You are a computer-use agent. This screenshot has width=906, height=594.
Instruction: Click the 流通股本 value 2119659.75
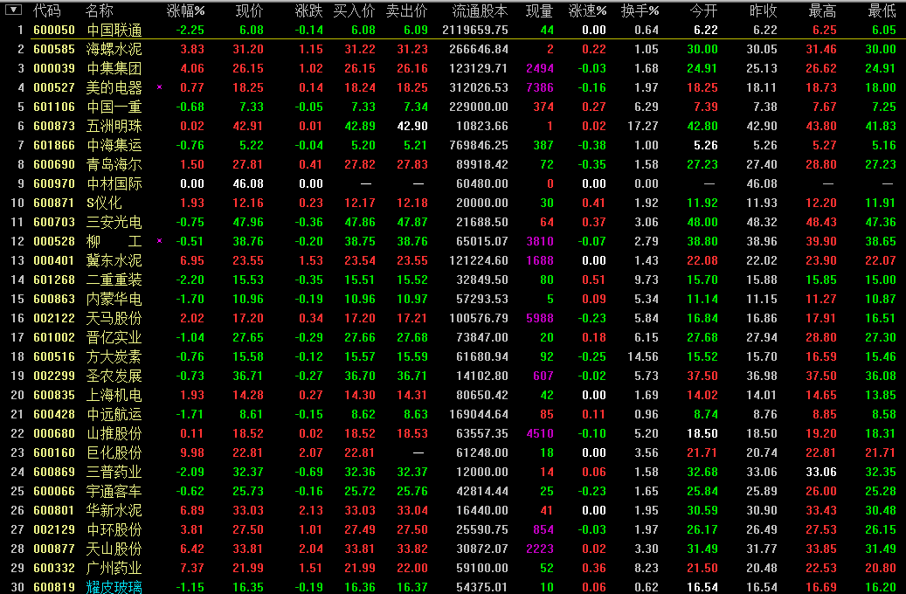[475, 30]
